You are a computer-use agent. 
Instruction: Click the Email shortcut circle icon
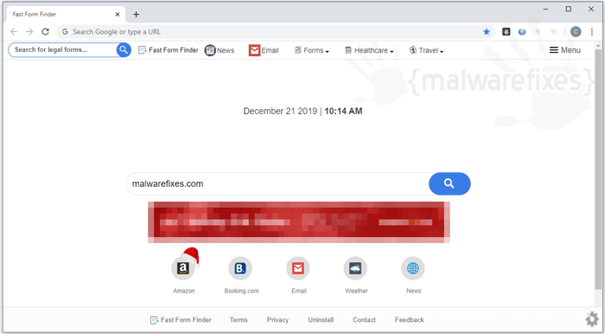(x=298, y=268)
